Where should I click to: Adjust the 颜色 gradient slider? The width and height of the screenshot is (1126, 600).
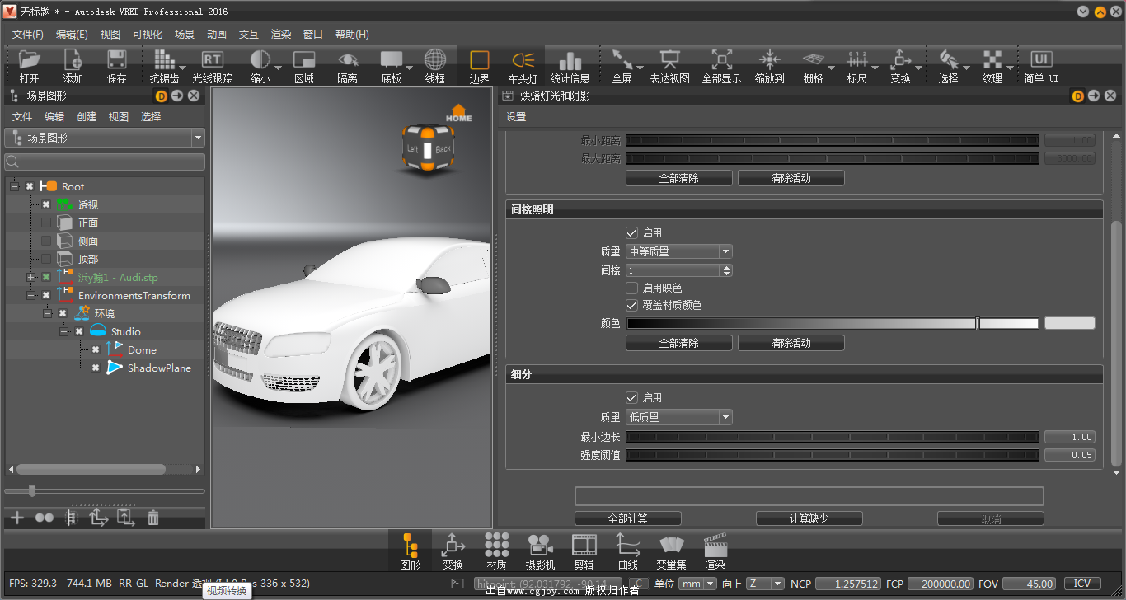[x=833, y=323]
